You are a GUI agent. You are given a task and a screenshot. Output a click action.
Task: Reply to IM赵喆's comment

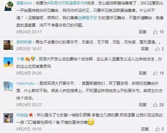click(145, 129)
